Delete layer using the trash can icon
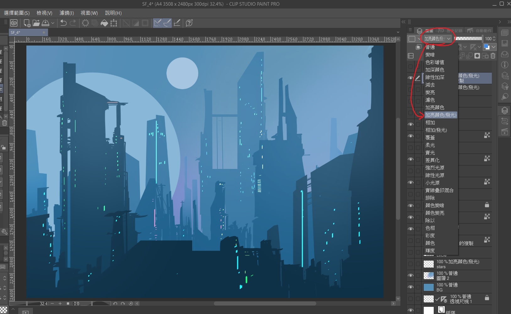Viewport: 511px width, 314px height. coord(493,56)
